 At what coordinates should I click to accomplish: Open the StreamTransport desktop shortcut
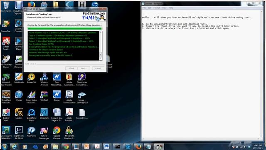(6, 26)
